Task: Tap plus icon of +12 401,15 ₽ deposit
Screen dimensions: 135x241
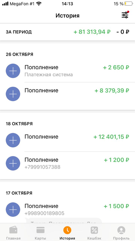Action: [13, 140]
